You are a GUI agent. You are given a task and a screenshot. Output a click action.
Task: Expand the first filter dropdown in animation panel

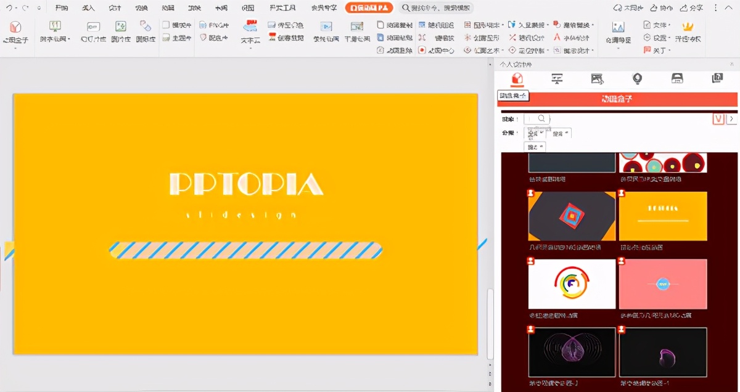(x=534, y=133)
